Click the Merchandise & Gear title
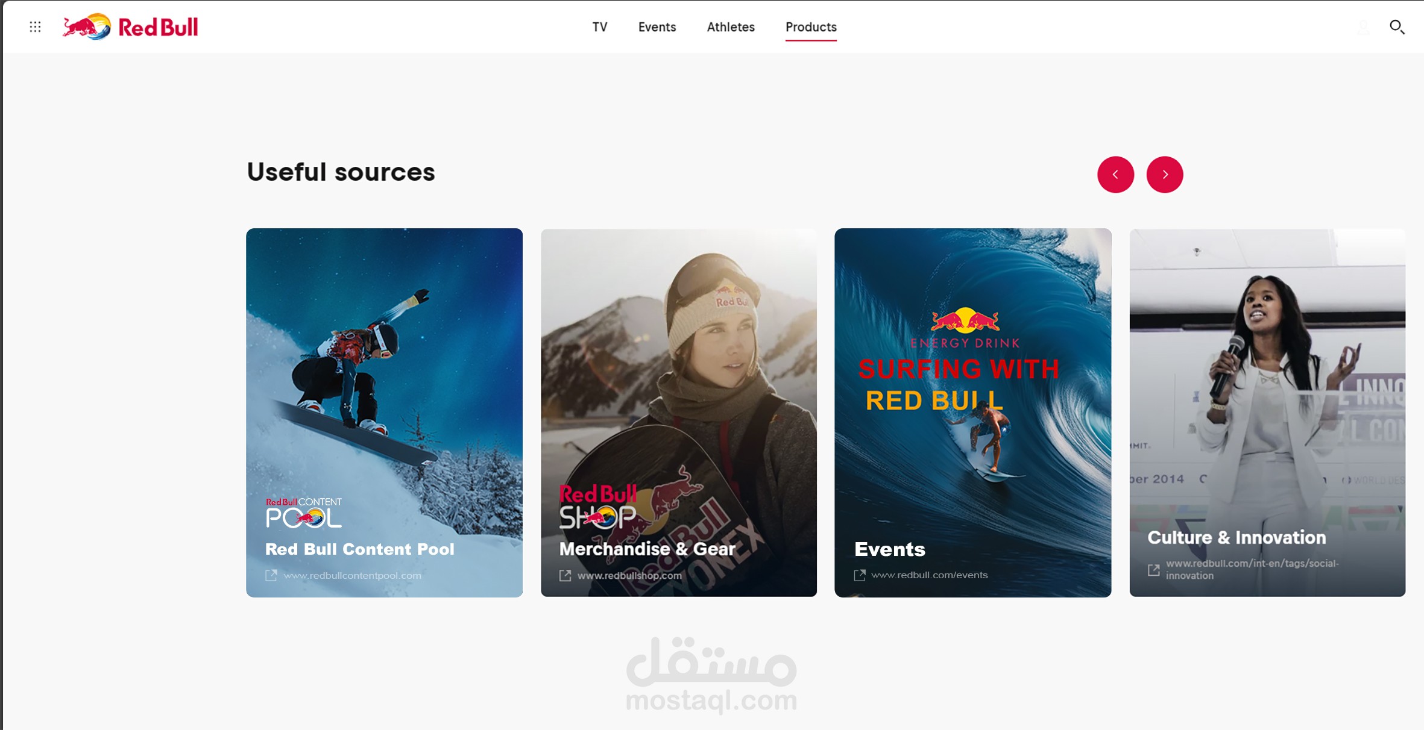The width and height of the screenshot is (1424, 730). click(x=647, y=549)
